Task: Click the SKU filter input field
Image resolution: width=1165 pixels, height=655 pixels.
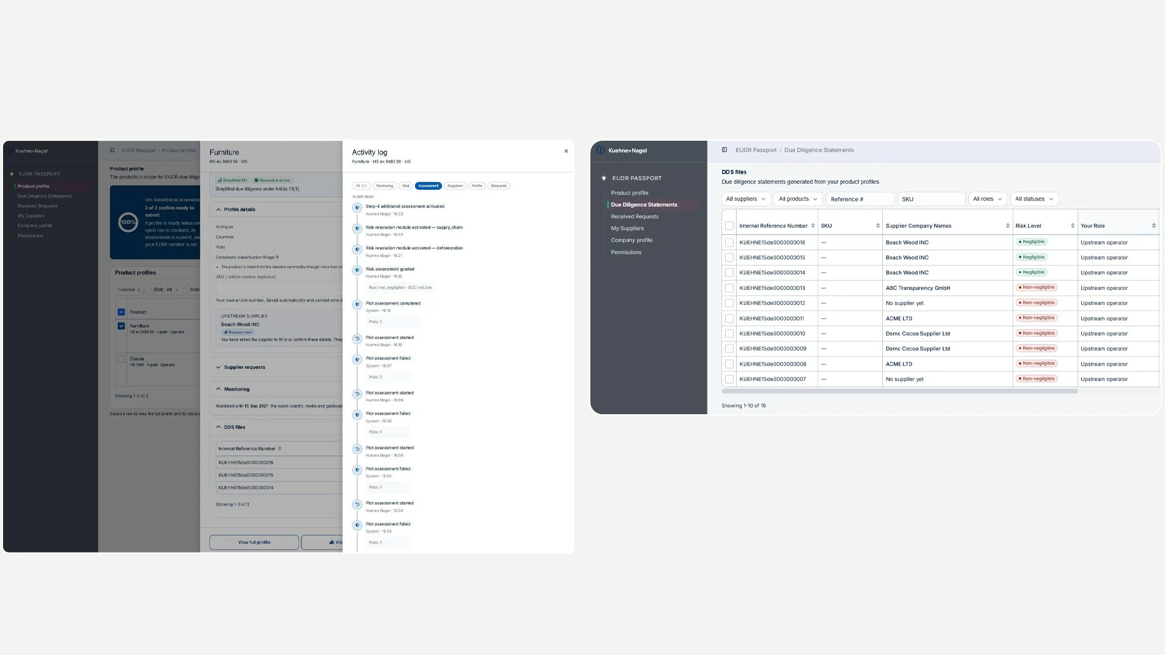Action: [931, 199]
